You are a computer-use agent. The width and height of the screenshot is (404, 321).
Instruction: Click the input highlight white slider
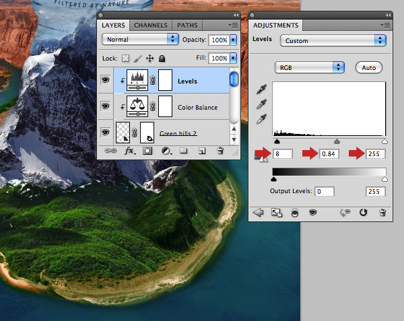coord(384,141)
